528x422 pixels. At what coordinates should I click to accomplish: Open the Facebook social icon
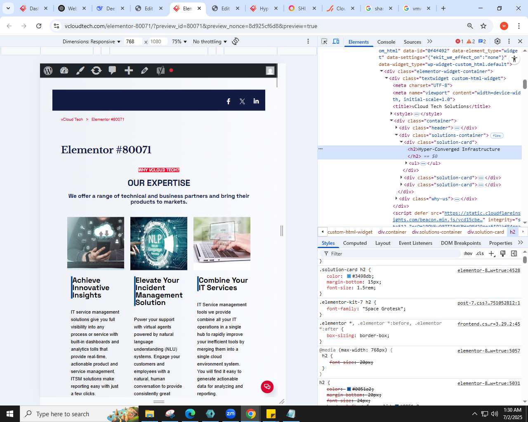pos(229,101)
